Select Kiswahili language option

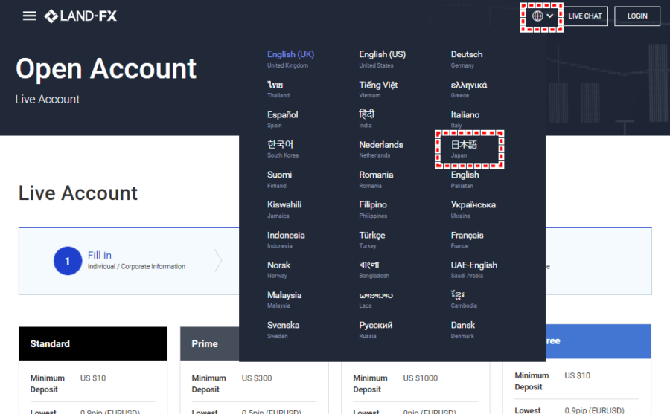(284, 209)
